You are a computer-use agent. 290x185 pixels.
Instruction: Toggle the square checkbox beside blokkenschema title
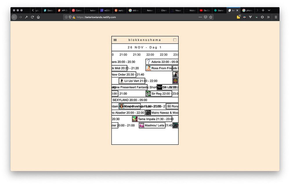pyautogui.click(x=175, y=40)
